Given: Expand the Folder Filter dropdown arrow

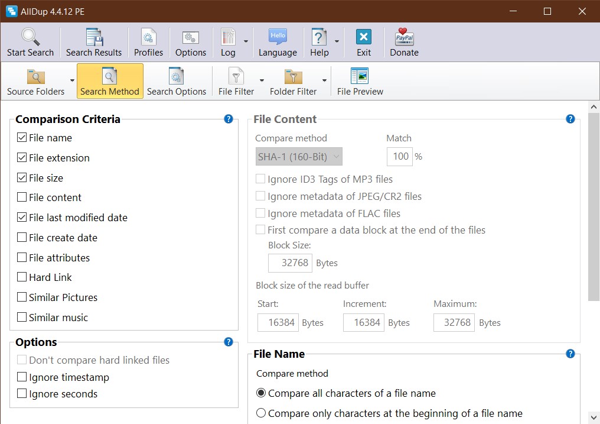Looking at the screenshot, I should tap(324, 80).
